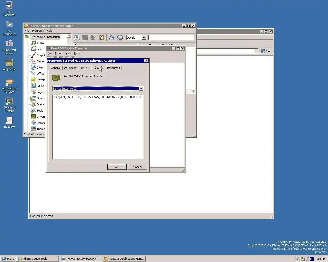Close the Properties for Red Hat VirtIO dialog
Screen dimensions: 328x262
[x=146, y=61]
